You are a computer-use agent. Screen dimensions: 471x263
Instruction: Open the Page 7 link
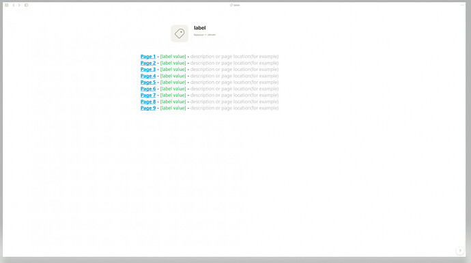click(x=148, y=95)
